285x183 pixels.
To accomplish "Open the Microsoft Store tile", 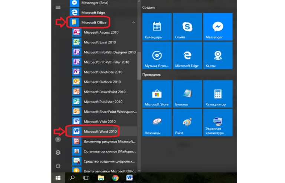I will 157,94.
